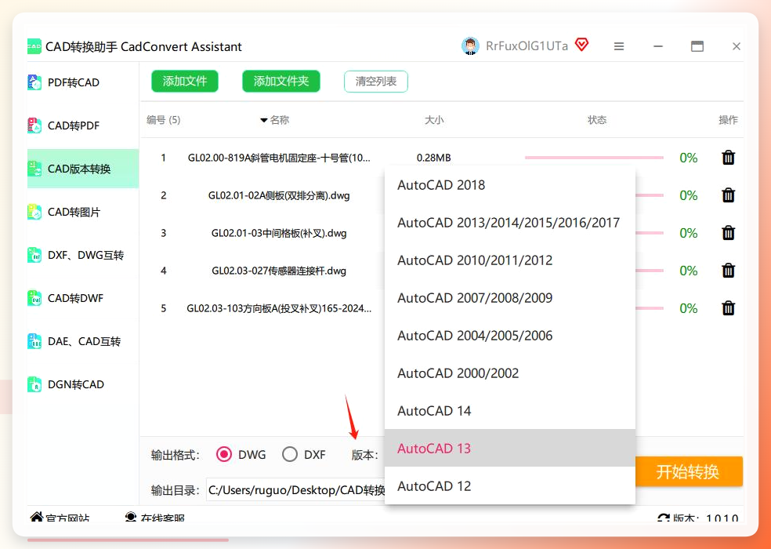The height and width of the screenshot is (549, 771).
Task: Click the 0% status of row 1
Action: [x=689, y=158]
